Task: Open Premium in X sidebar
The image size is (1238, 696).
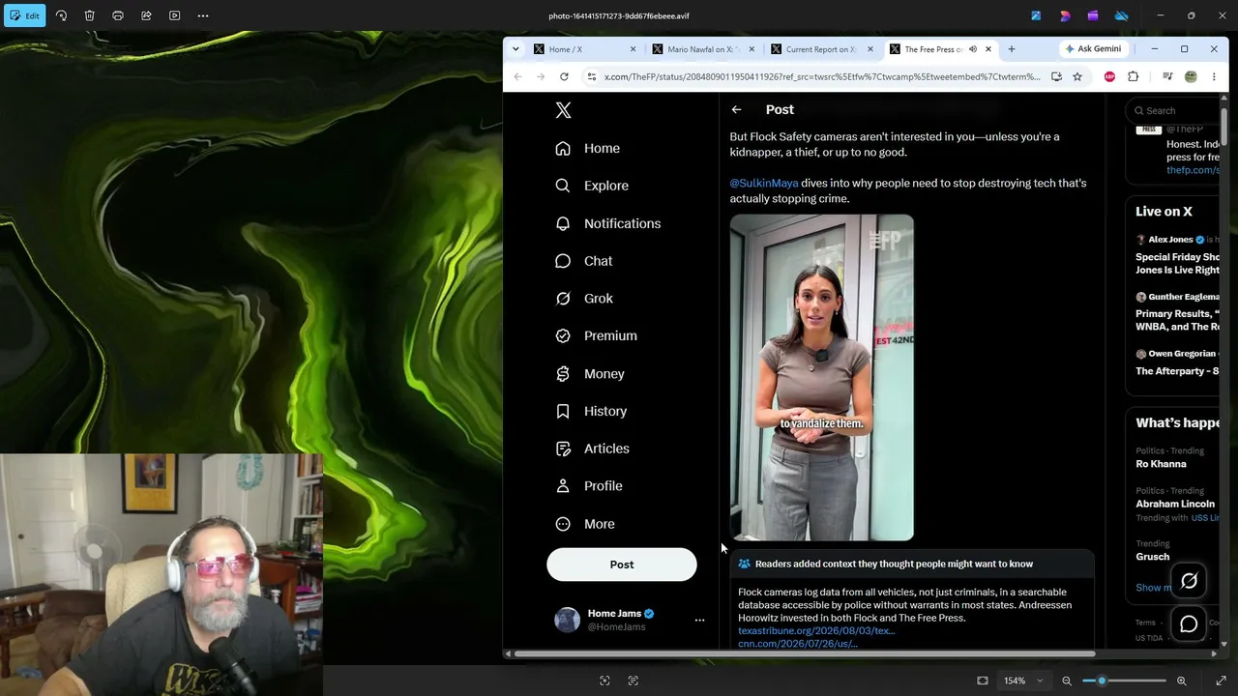Action: [597, 335]
